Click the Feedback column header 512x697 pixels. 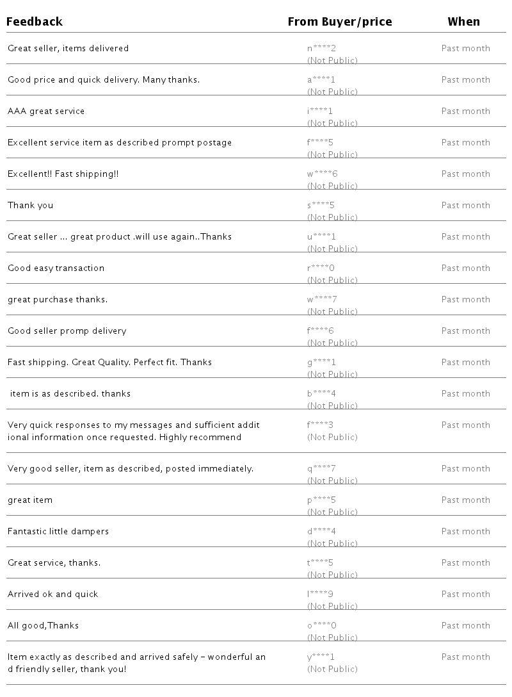[x=35, y=22]
